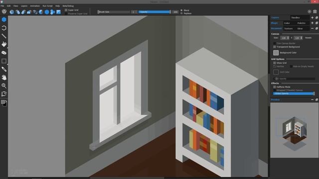Select the paint bucket fill tool

[x=4, y=44]
